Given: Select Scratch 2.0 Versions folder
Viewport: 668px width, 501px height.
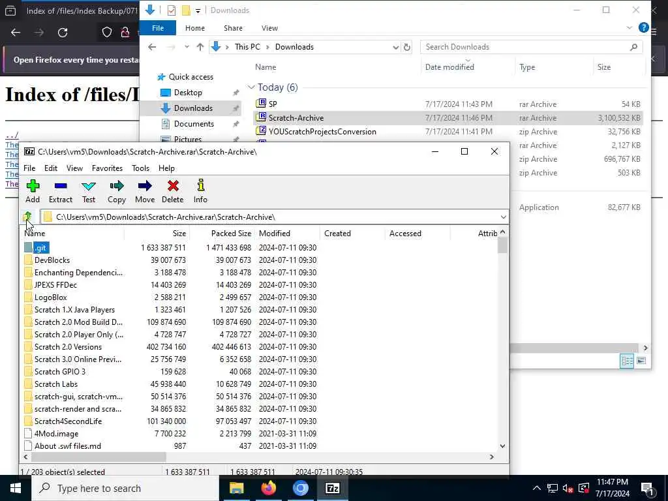Looking at the screenshot, I should point(68,347).
